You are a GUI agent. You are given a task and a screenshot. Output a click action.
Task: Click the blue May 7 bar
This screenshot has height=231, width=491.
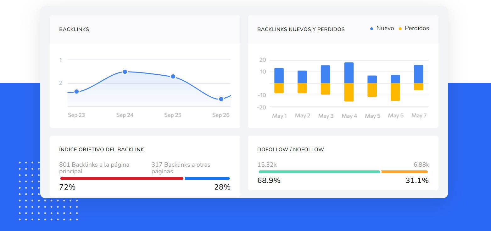419,74
